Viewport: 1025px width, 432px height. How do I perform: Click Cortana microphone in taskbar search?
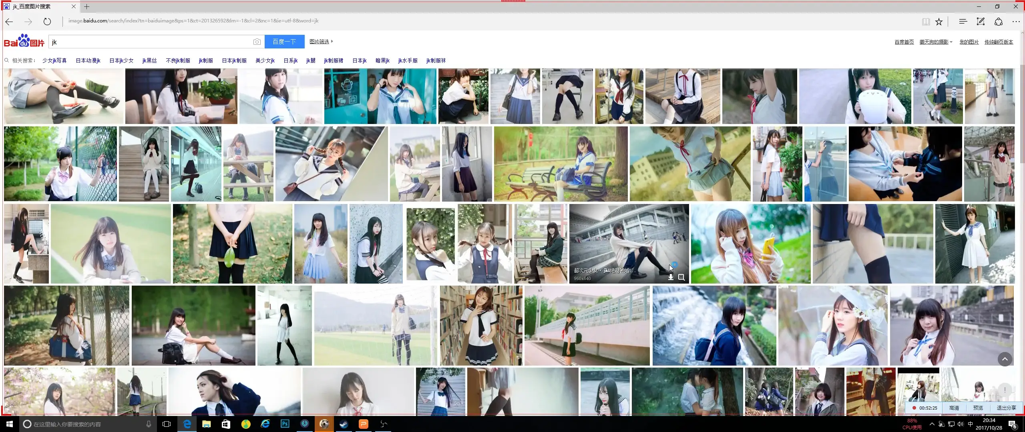coord(149,424)
